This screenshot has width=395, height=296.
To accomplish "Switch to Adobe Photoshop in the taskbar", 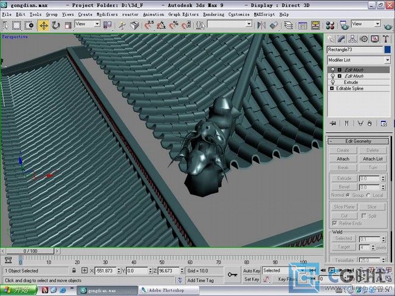I will click(168, 290).
